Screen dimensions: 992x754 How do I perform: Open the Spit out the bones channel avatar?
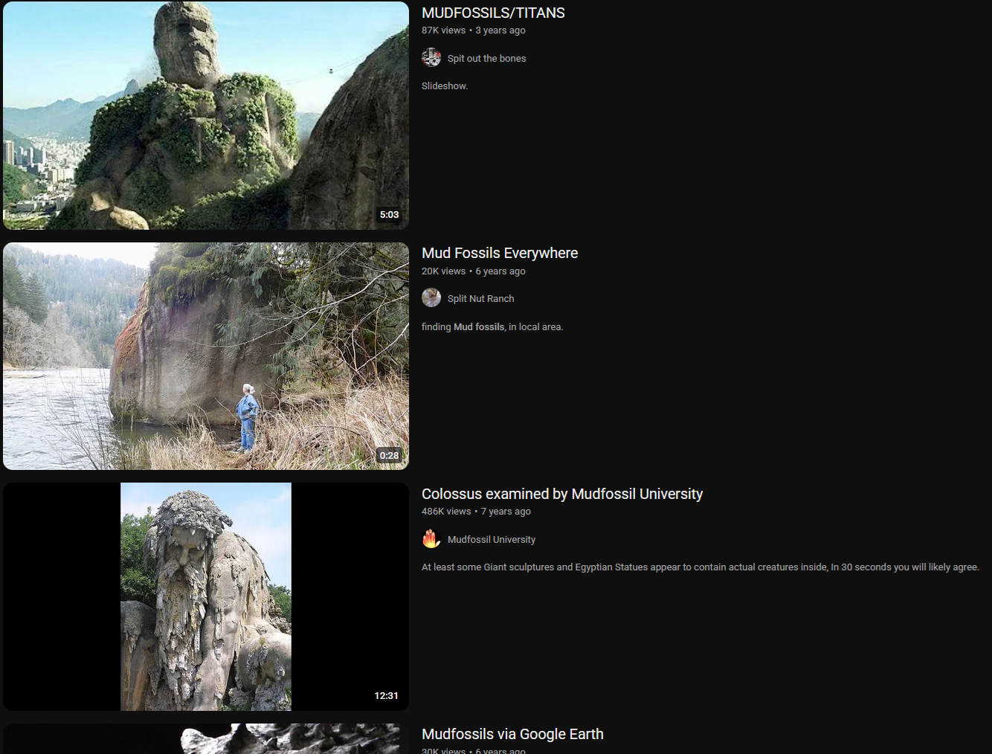[431, 58]
